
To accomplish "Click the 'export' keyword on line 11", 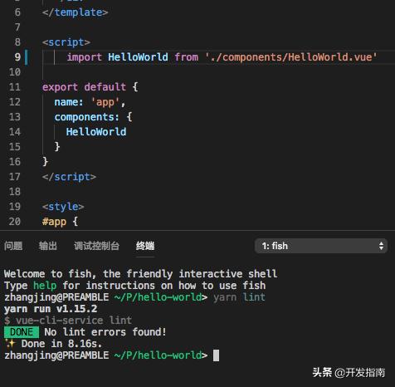I will pyautogui.click(x=60, y=87).
